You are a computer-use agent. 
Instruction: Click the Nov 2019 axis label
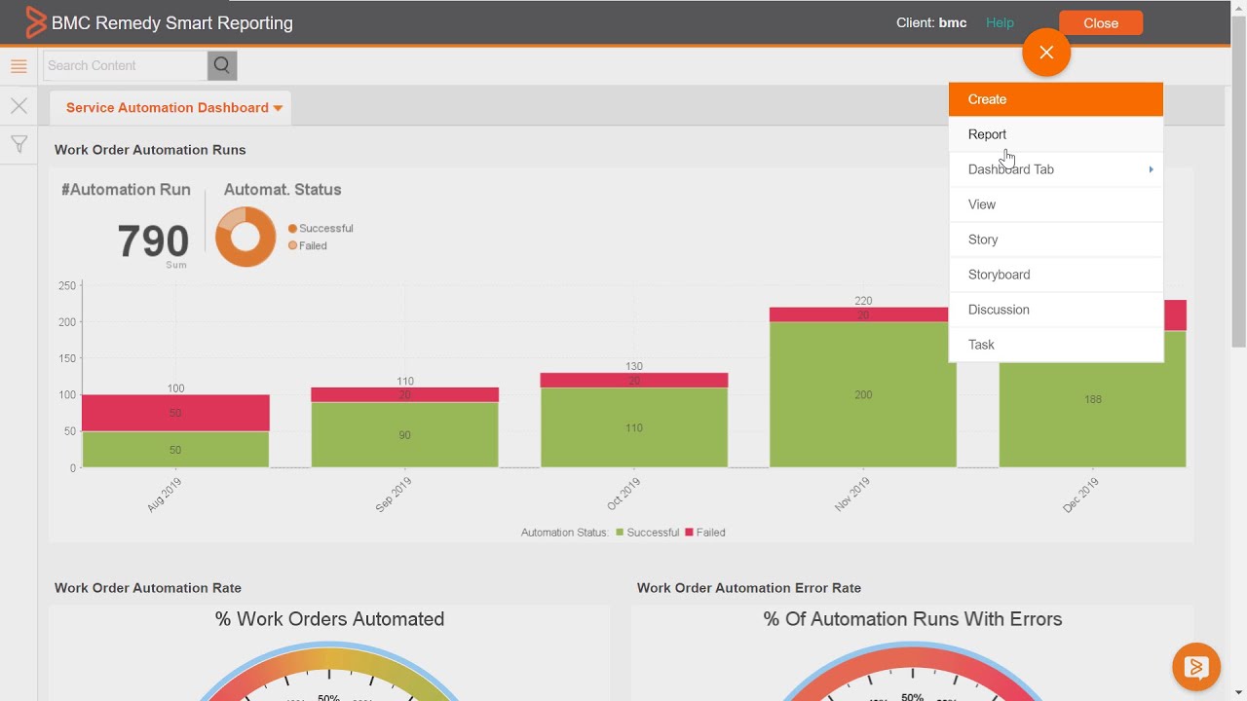coord(851,495)
